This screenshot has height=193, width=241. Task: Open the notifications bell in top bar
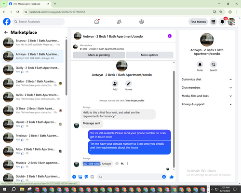[222, 22]
